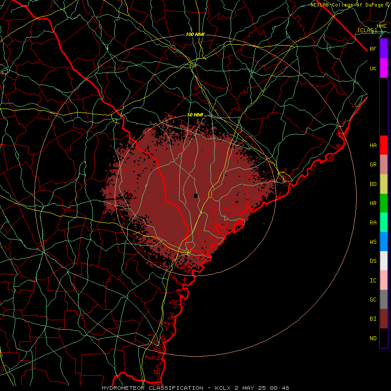Click the DS white legend swatch

(x=384, y=261)
